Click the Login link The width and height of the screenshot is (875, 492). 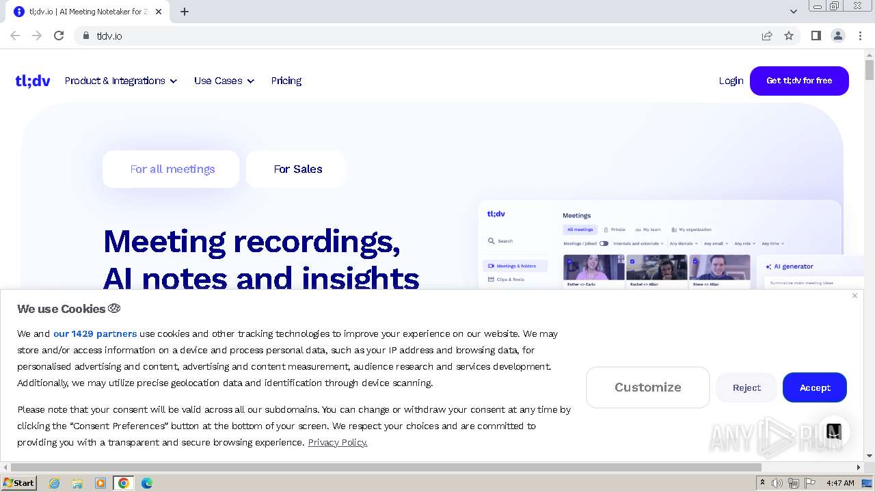pyautogui.click(x=731, y=81)
